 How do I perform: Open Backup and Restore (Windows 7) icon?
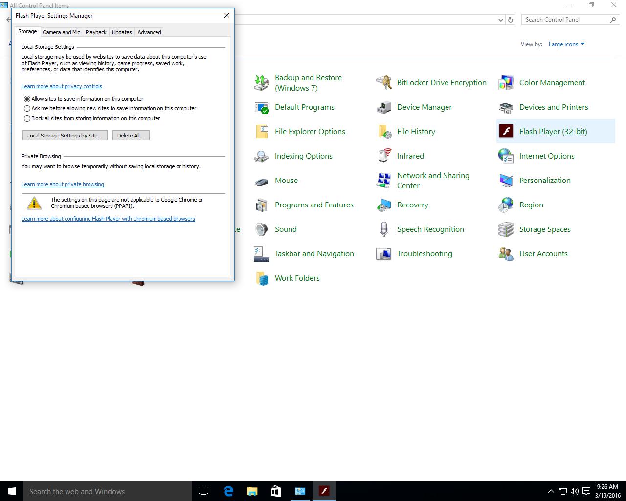[x=261, y=83]
